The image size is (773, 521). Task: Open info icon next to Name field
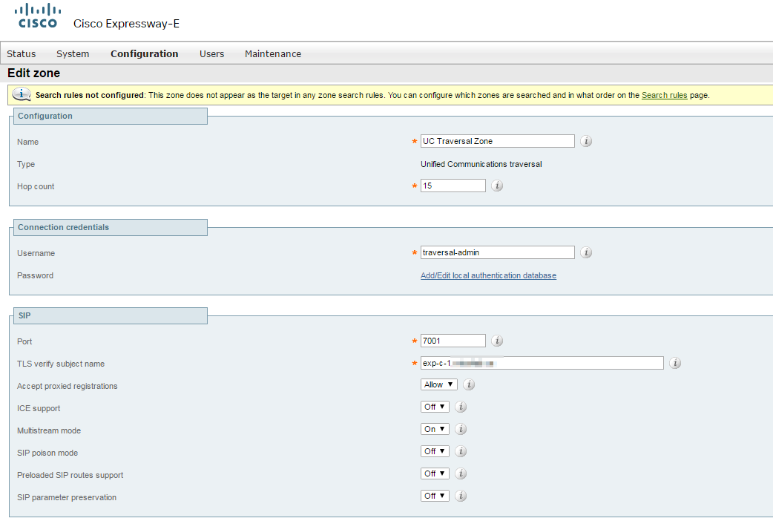pyautogui.click(x=585, y=141)
